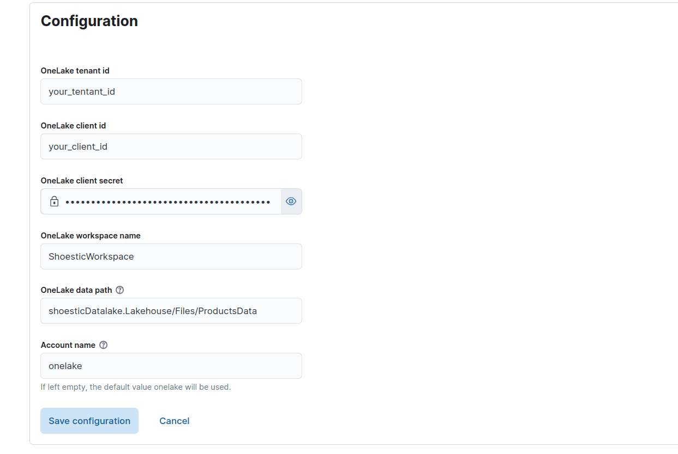Click the OneLake workspace name label
The height and width of the screenshot is (454, 678).
coord(90,235)
